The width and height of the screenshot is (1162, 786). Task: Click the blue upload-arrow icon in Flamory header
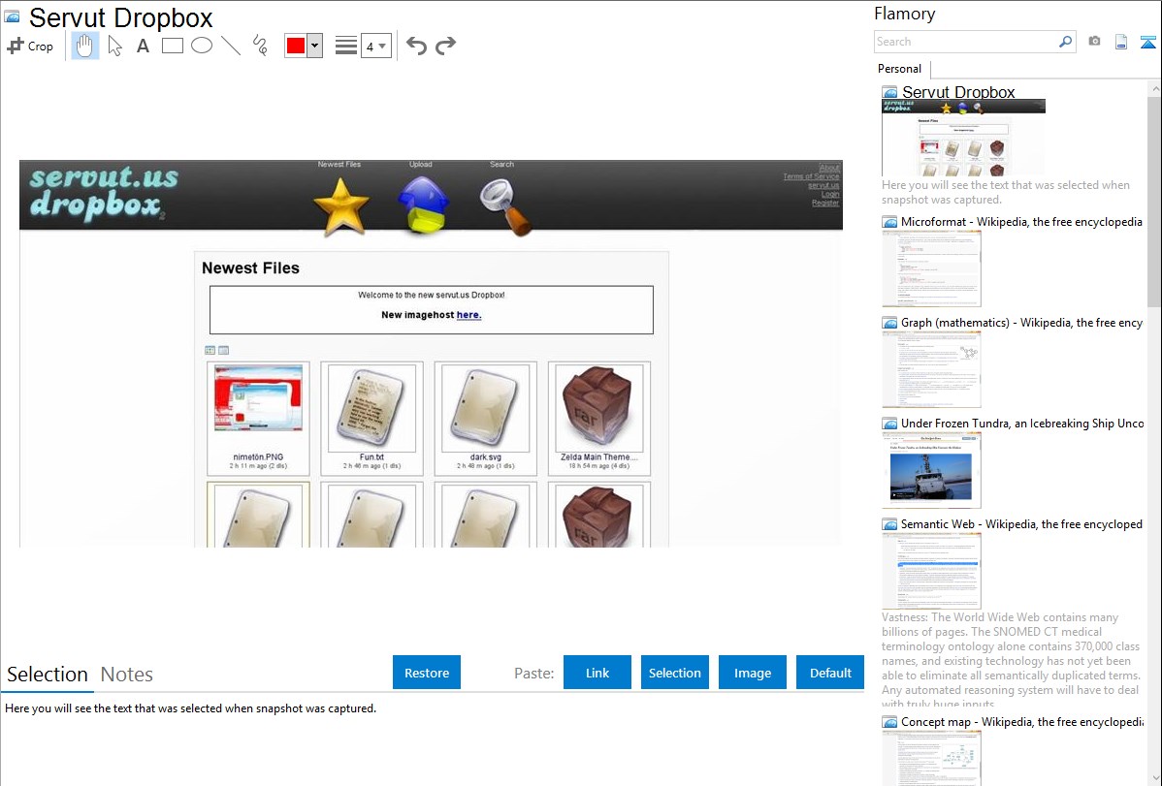coord(1147,42)
